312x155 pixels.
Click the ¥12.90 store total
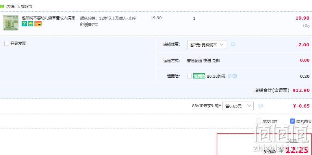(x=301, y=90)
